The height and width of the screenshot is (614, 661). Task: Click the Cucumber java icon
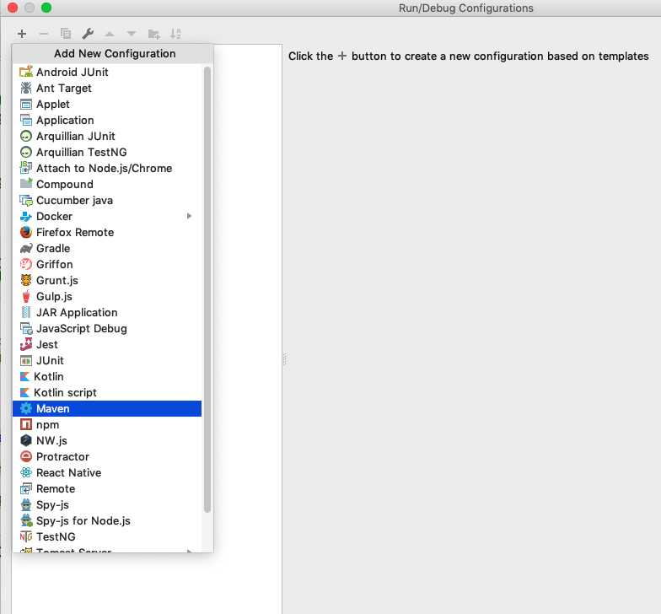pyautogui.click(x=26, y=200)
